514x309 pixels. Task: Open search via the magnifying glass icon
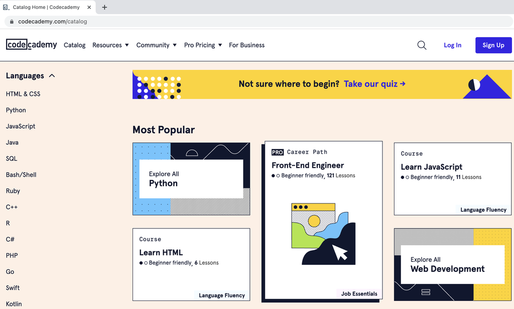click(x=422, y=45)
